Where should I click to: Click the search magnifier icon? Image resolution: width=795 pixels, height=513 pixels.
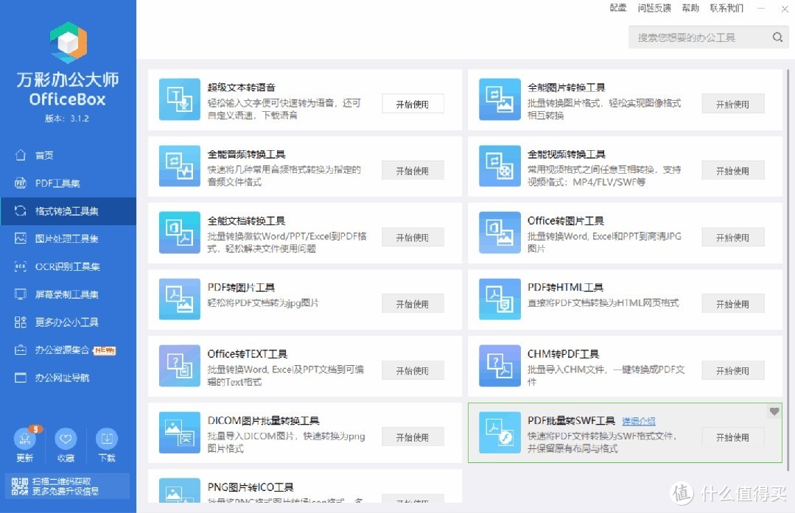tap(777, 37)
